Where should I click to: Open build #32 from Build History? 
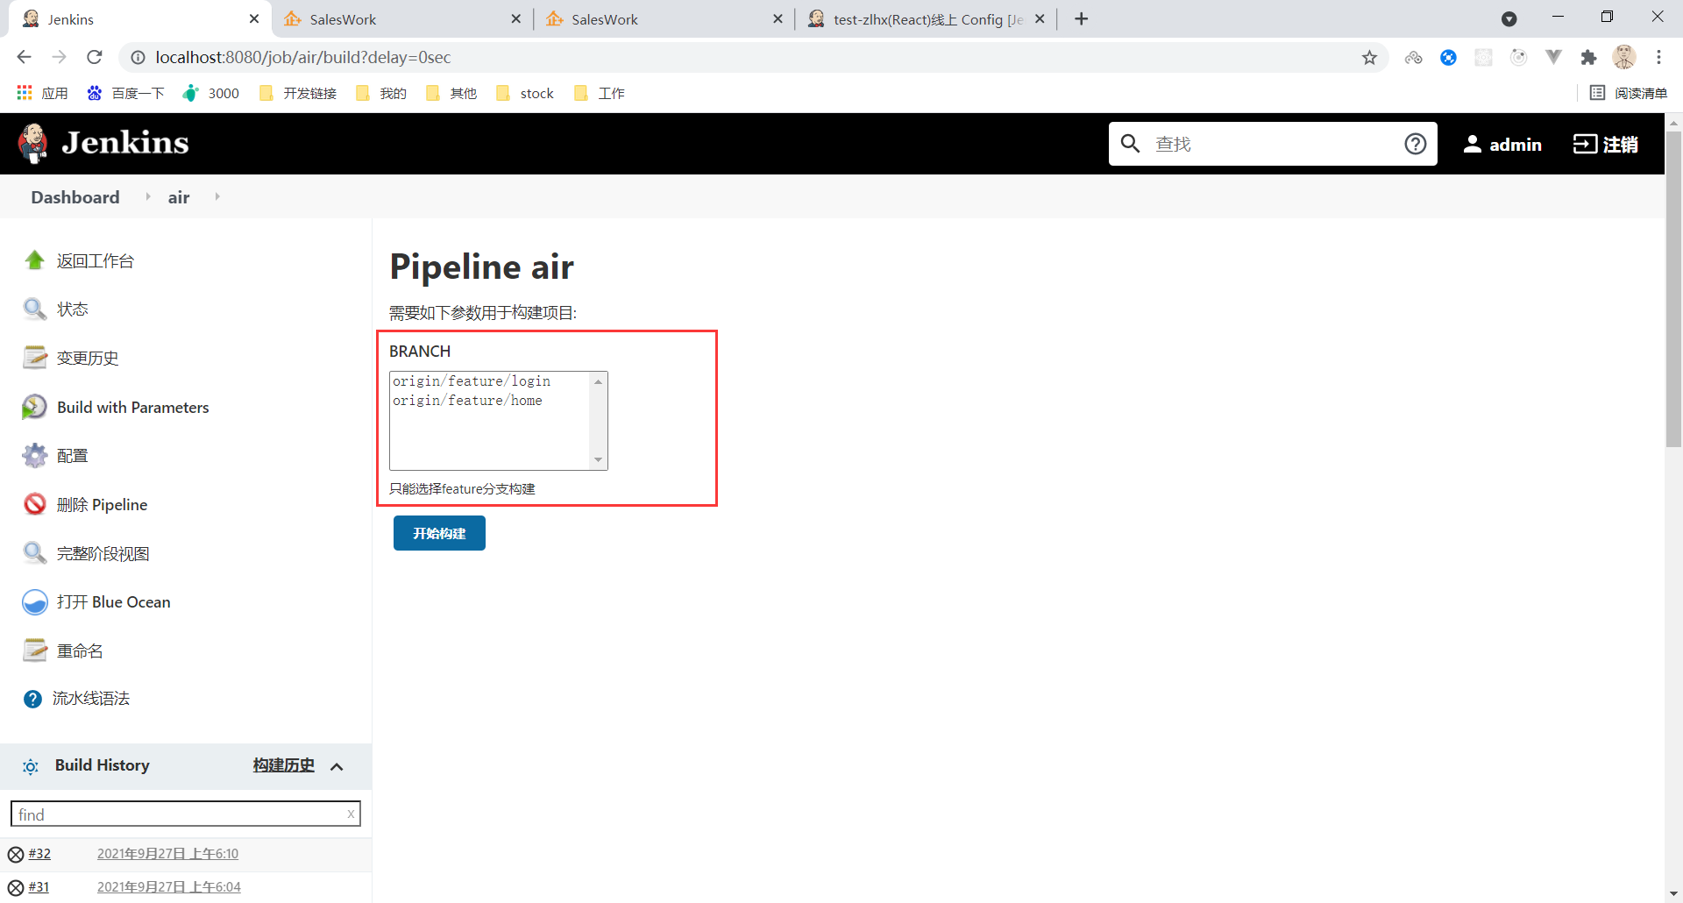point(39,853)
